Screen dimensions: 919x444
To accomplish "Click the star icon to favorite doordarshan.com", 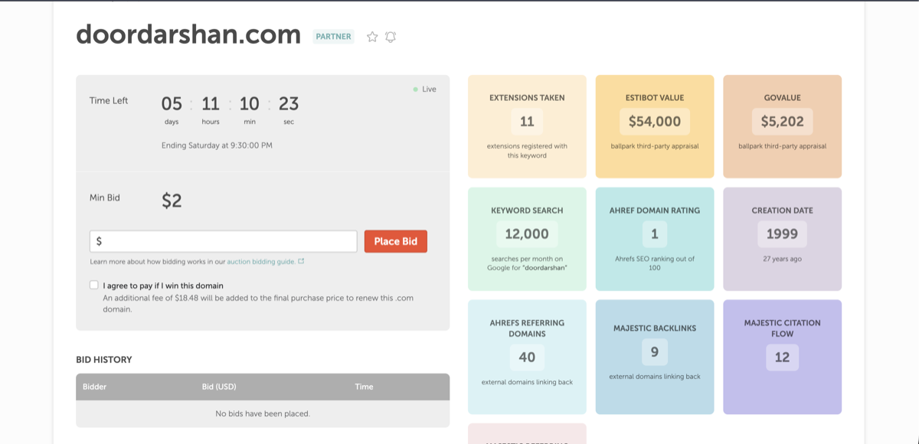I will tap(372, 36).
